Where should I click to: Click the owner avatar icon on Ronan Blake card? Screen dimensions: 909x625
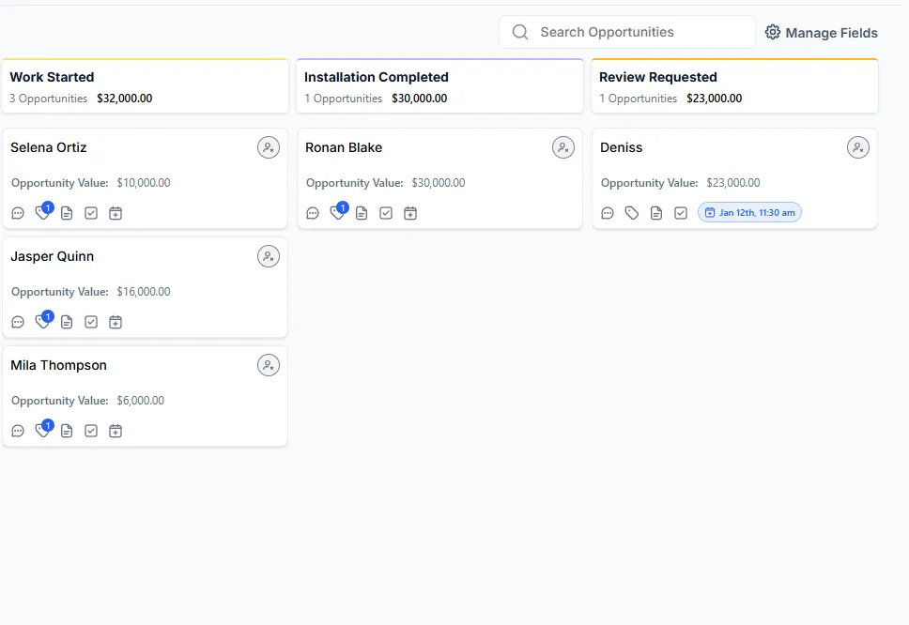pos(563,147)
